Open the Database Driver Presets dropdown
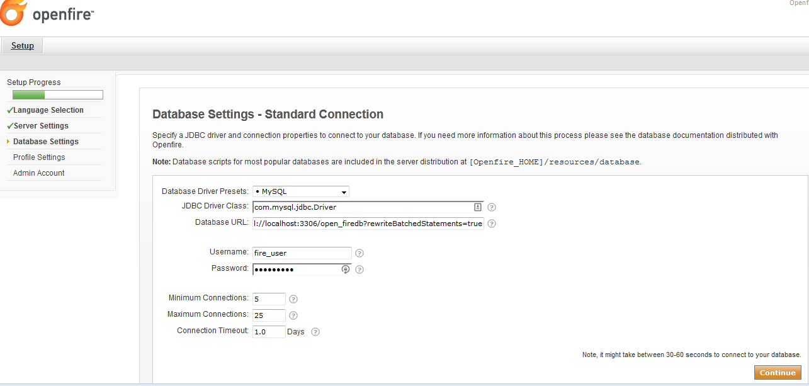809x386 pixels. (301, 191)
